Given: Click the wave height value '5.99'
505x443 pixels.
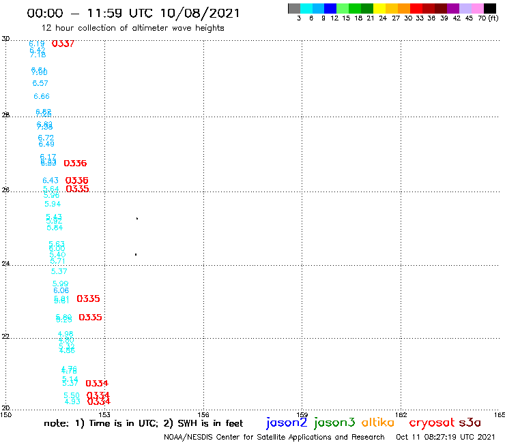Looking at the screenshot, I should (x=60, y=284).
